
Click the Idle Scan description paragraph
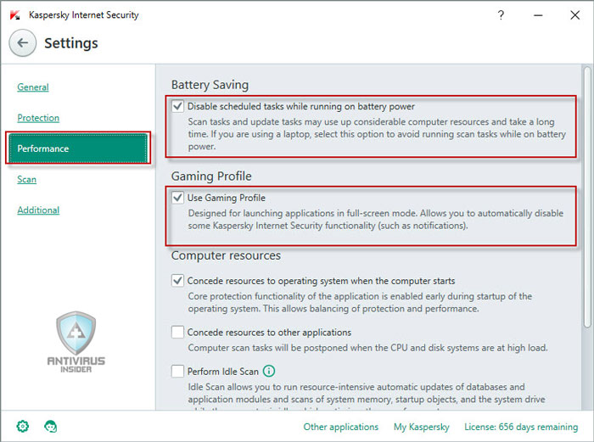367,397
